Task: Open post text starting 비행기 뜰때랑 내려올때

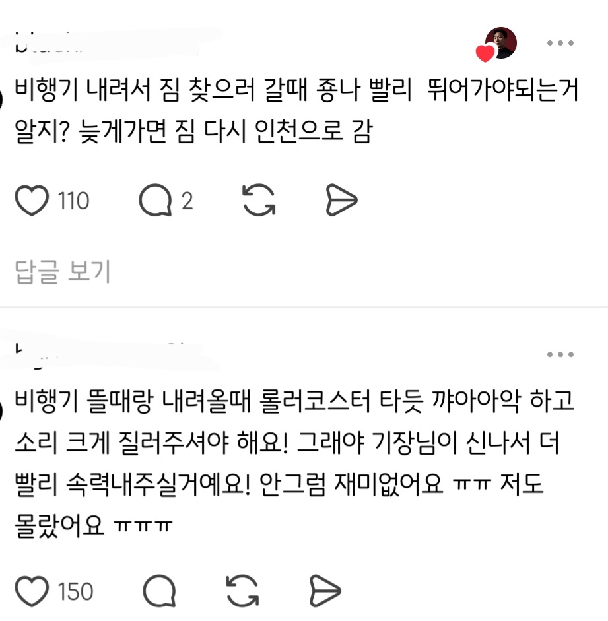Action: pyautogui.click(x=294, y=464)
